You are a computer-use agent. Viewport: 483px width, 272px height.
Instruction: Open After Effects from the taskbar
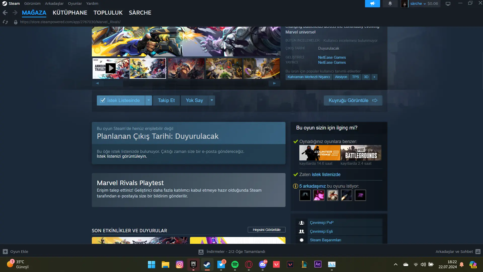pos(318,264)
